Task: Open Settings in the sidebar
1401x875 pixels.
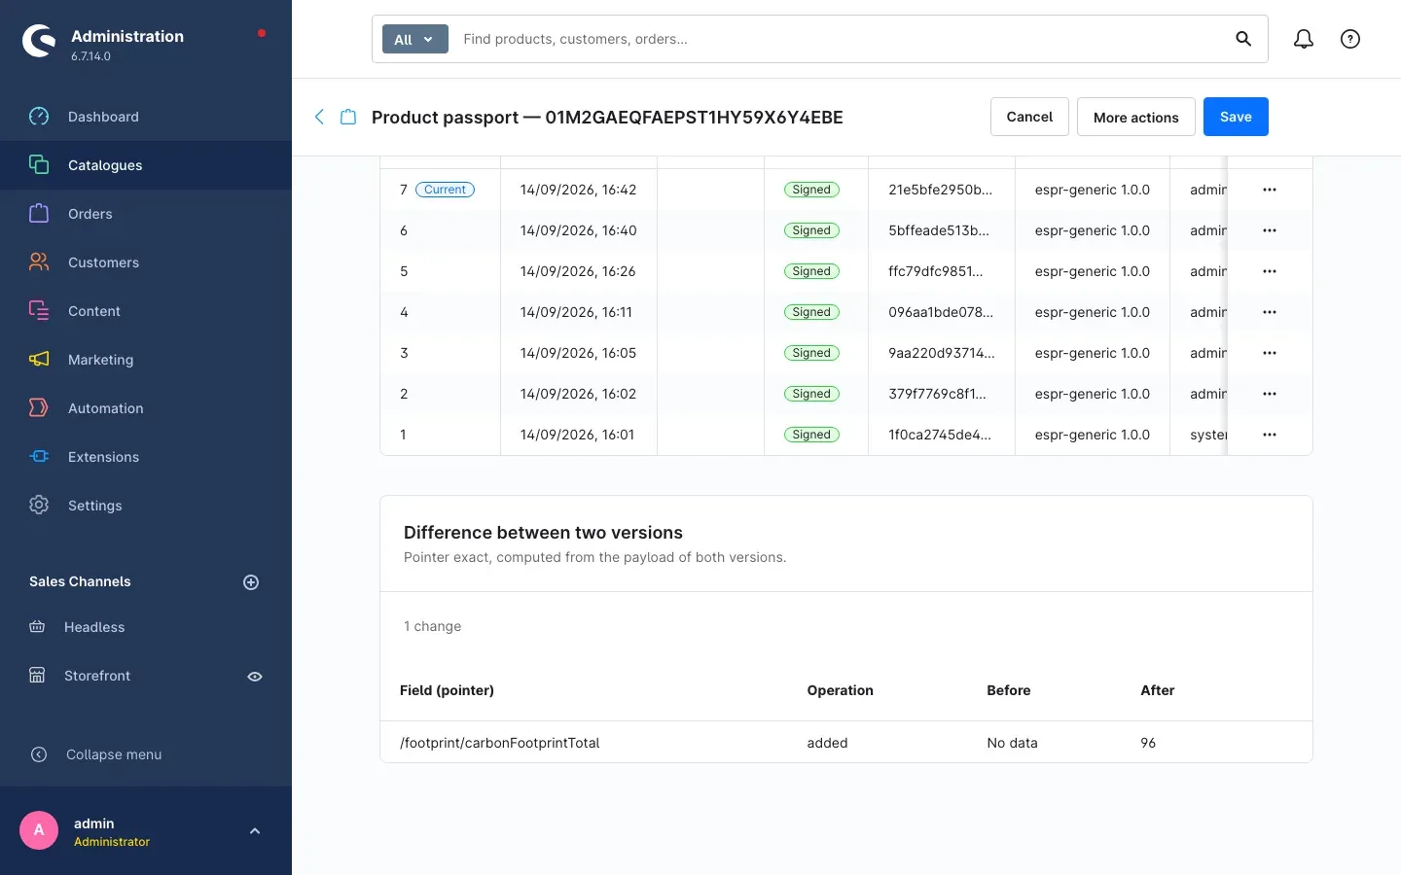Action: tap(146, 506)
